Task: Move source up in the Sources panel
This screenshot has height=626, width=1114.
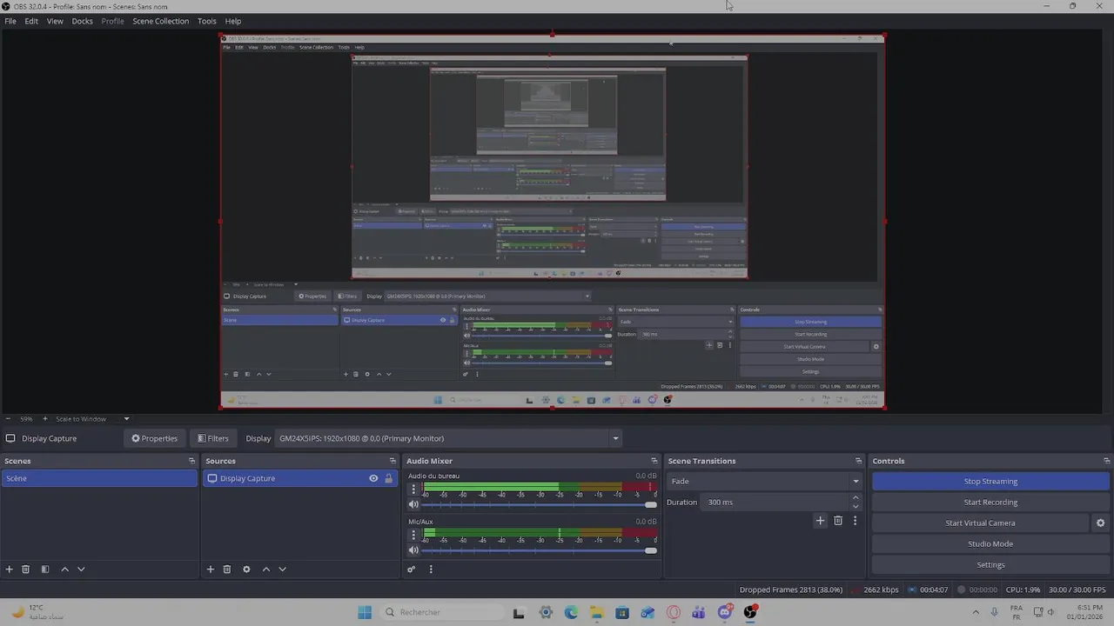Action: click(x=266, y=569)
